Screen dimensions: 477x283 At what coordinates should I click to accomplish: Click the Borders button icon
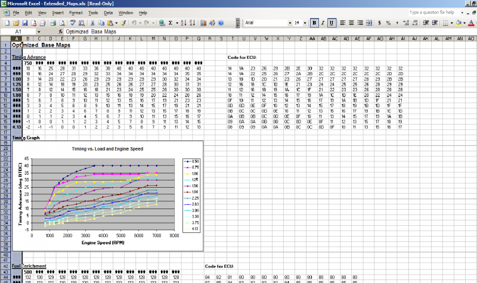point(445,23)
